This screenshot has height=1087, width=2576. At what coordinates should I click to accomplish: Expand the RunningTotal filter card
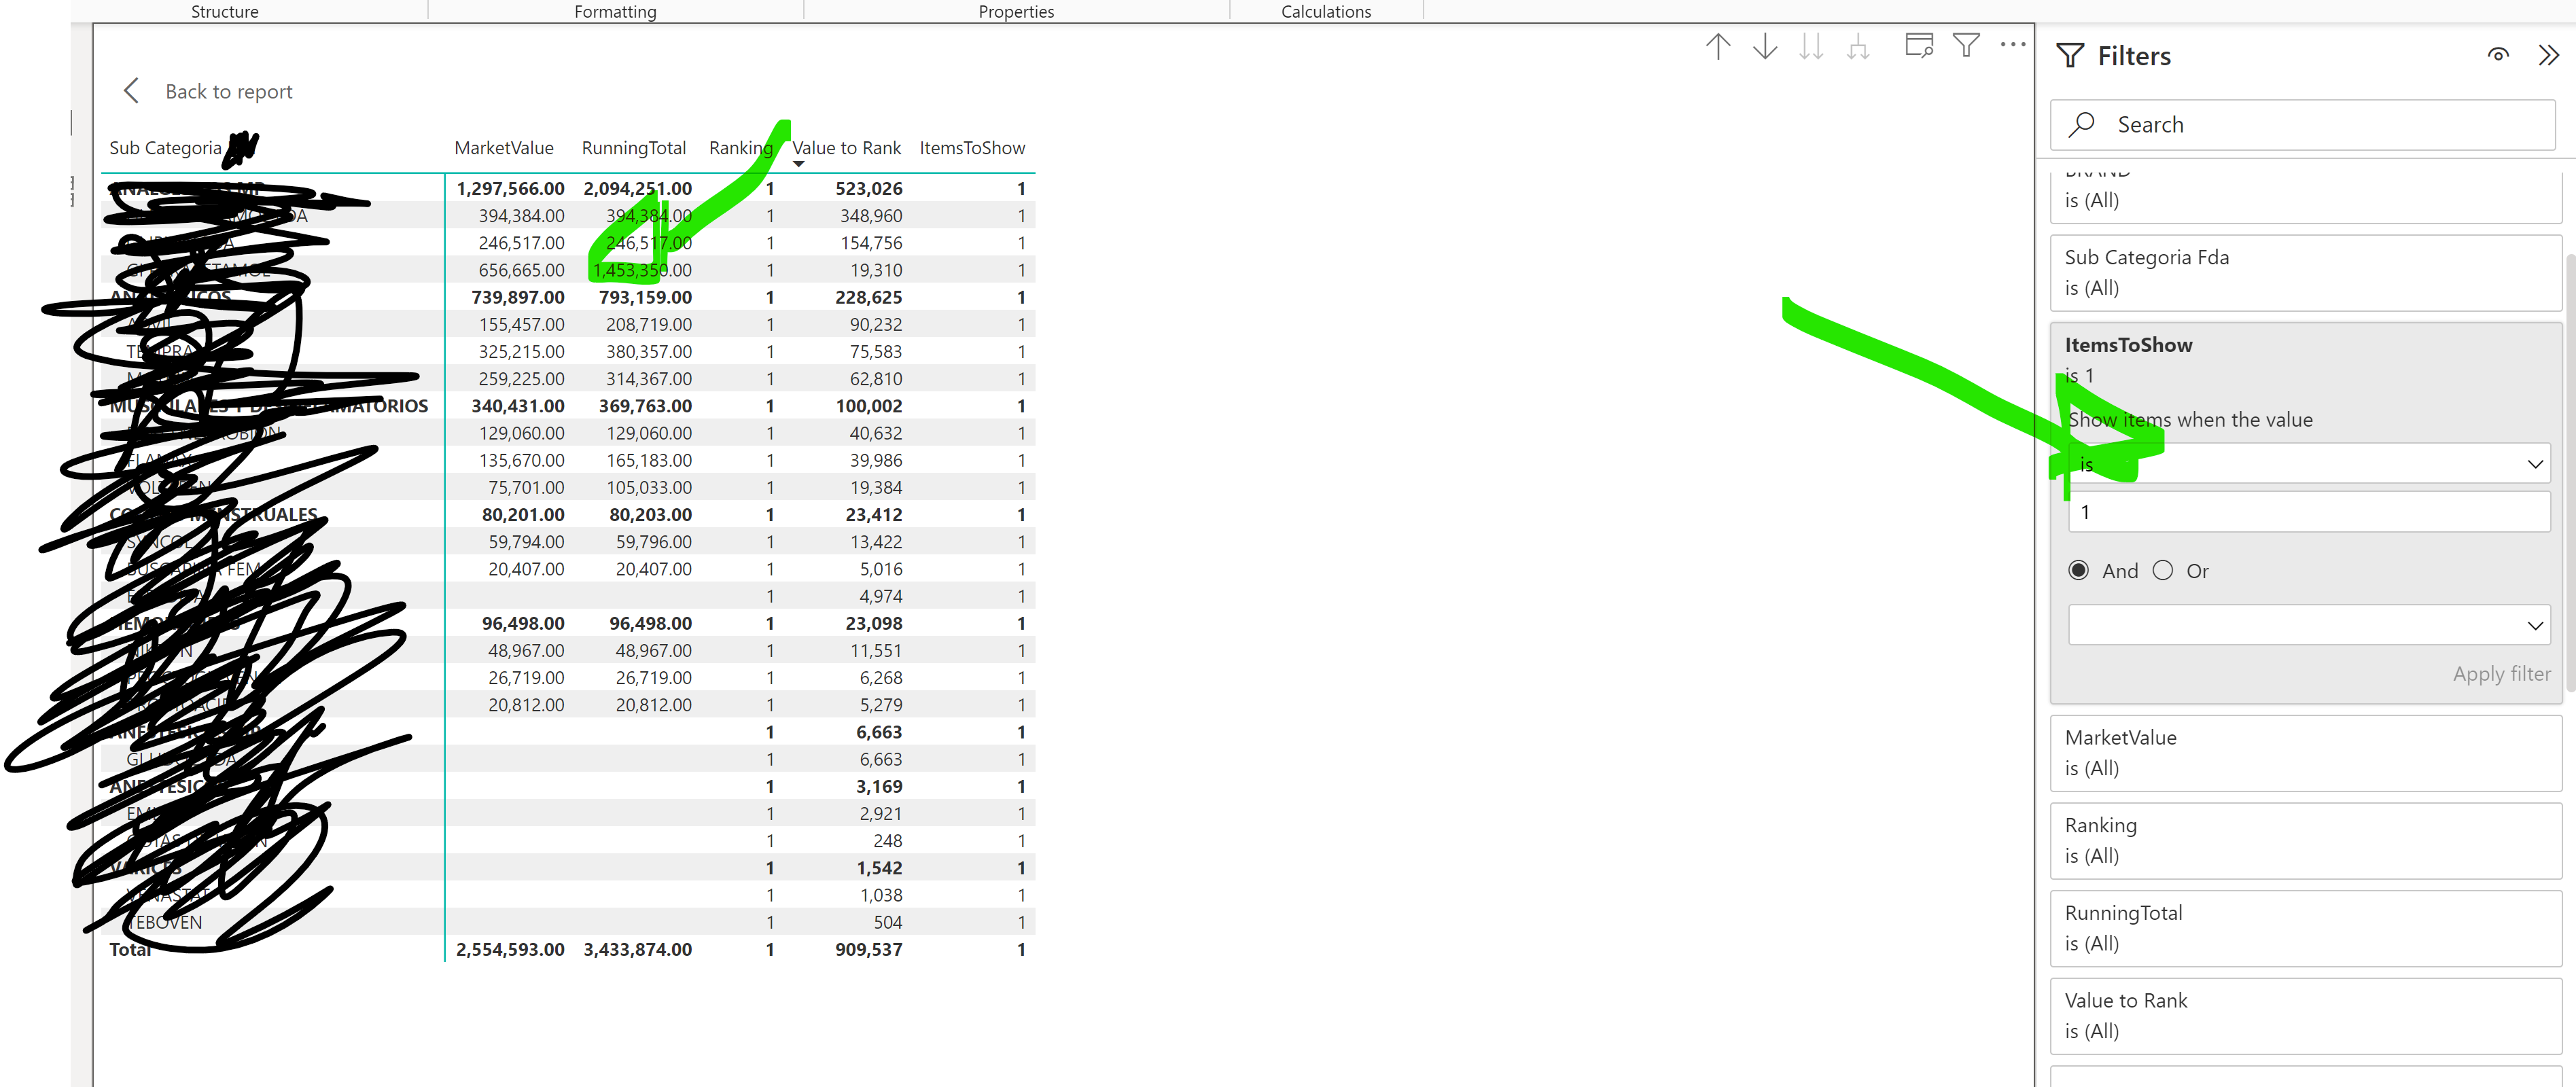coord(2305,928)
